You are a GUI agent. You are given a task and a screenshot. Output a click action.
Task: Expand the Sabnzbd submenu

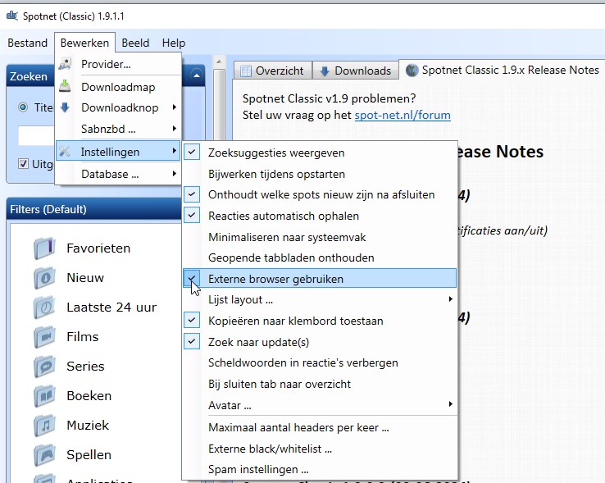tap(118, 129)
